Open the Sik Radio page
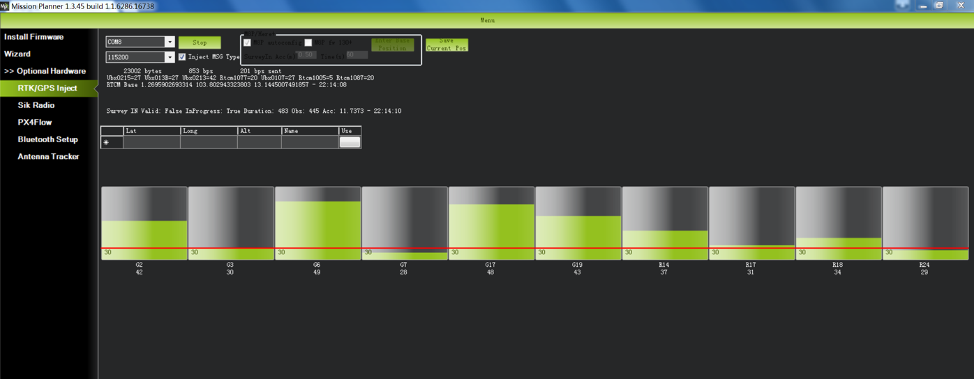 tap(36, 105)
